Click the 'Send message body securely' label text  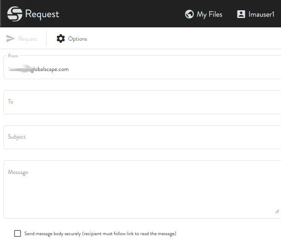[x=100, y=233]
